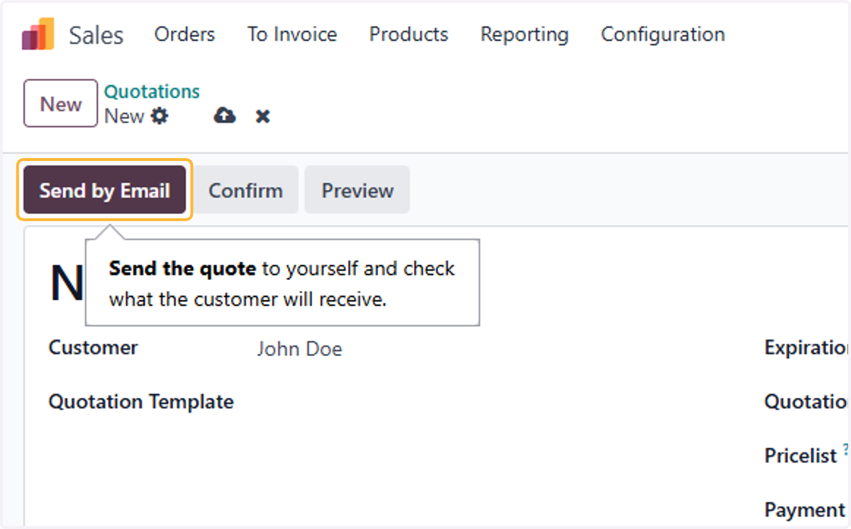851x529 pixels.
Task: Click the Payment label
Action: click(x=805, y=510)
